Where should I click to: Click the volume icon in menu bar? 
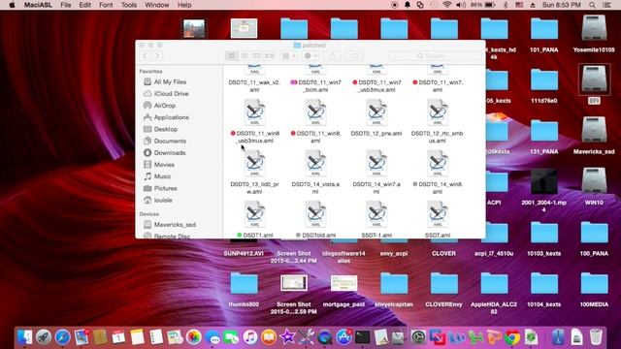(461, 5)
